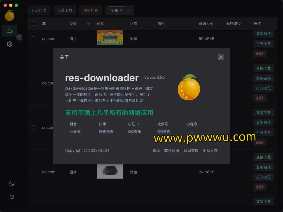Click the 操作 column header
This screenshot has height=212, width=283.
coord(257,23)
